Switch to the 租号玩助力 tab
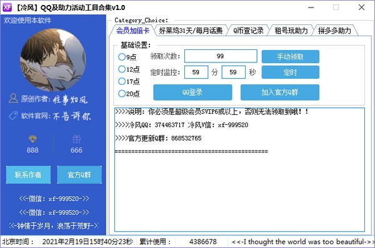The width and height of the screenshot is (375, 248). pyautogui.click(x=291, y=31)
